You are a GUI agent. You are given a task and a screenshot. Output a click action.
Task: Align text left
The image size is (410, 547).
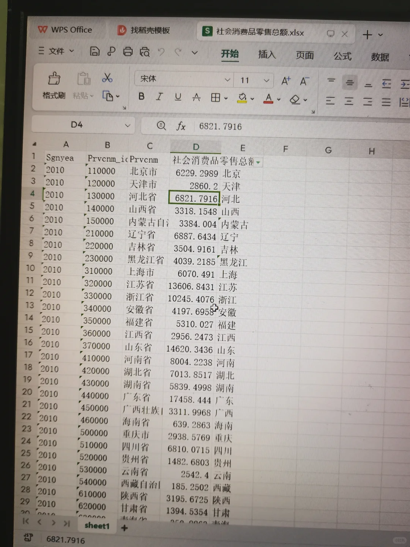(330, 101)
